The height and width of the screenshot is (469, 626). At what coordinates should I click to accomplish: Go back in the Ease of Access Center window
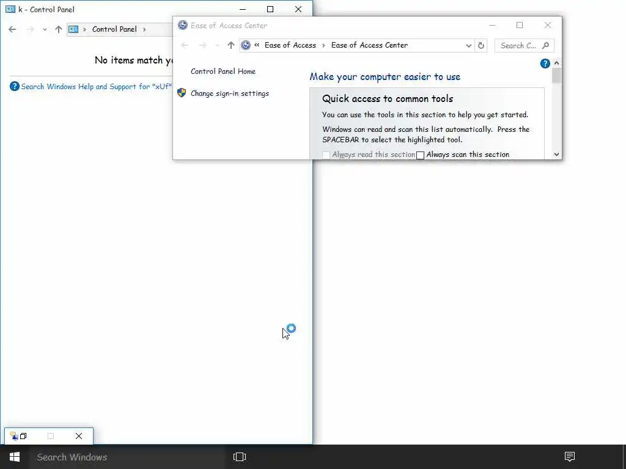(185, 45)
